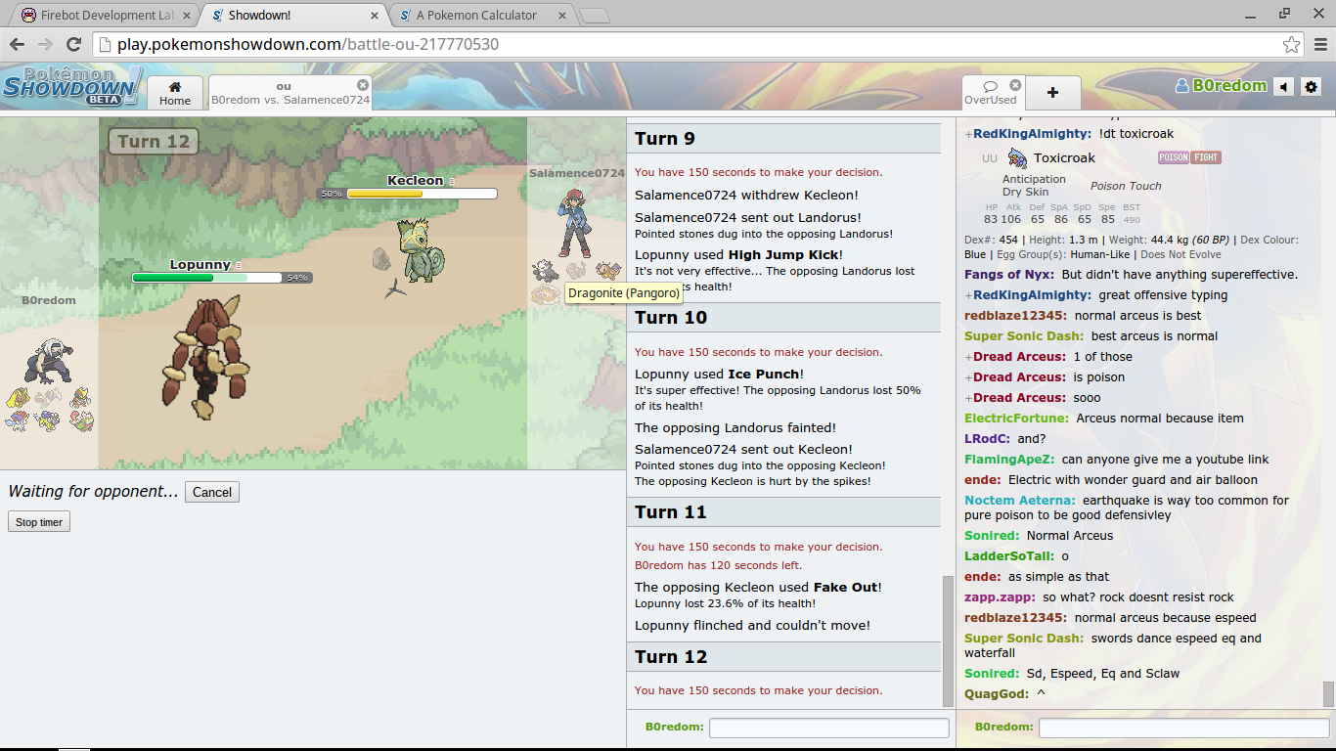Go back with the browser back arrow
The height and width of the screenshot is (751, 1336).
coord(17,44)
